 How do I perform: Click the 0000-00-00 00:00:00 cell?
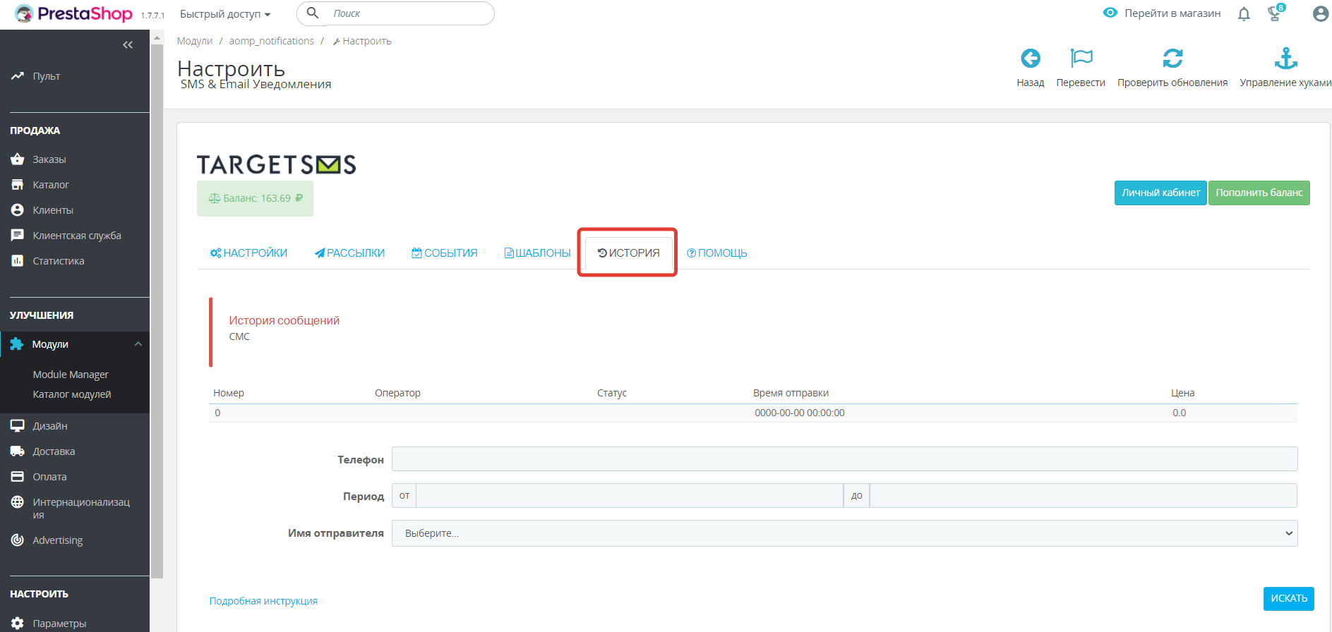[800, 413]
